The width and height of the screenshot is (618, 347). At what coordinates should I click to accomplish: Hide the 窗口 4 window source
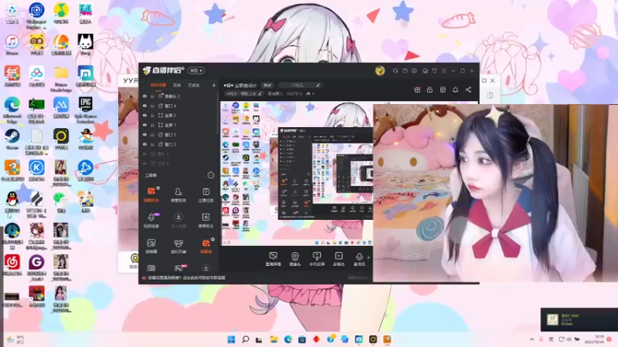click(144, 106)
